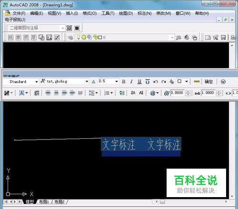The width and height of the screenshot is (238, 209).
Task: Open the 标注(N) menu
Action: pyautogui.click(x=145, y=13)
